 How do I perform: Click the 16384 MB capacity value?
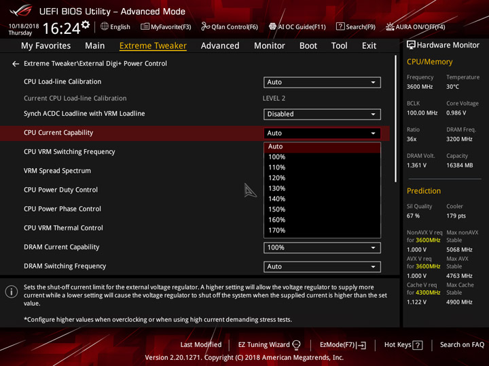tap(459, 165)
